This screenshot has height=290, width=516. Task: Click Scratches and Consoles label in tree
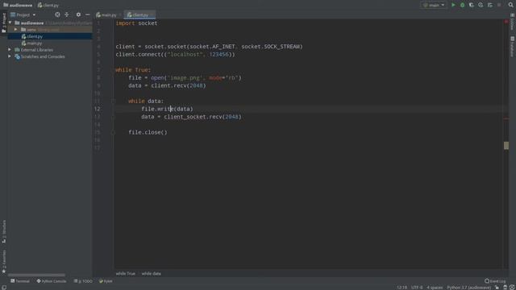[x=43, y=56]
